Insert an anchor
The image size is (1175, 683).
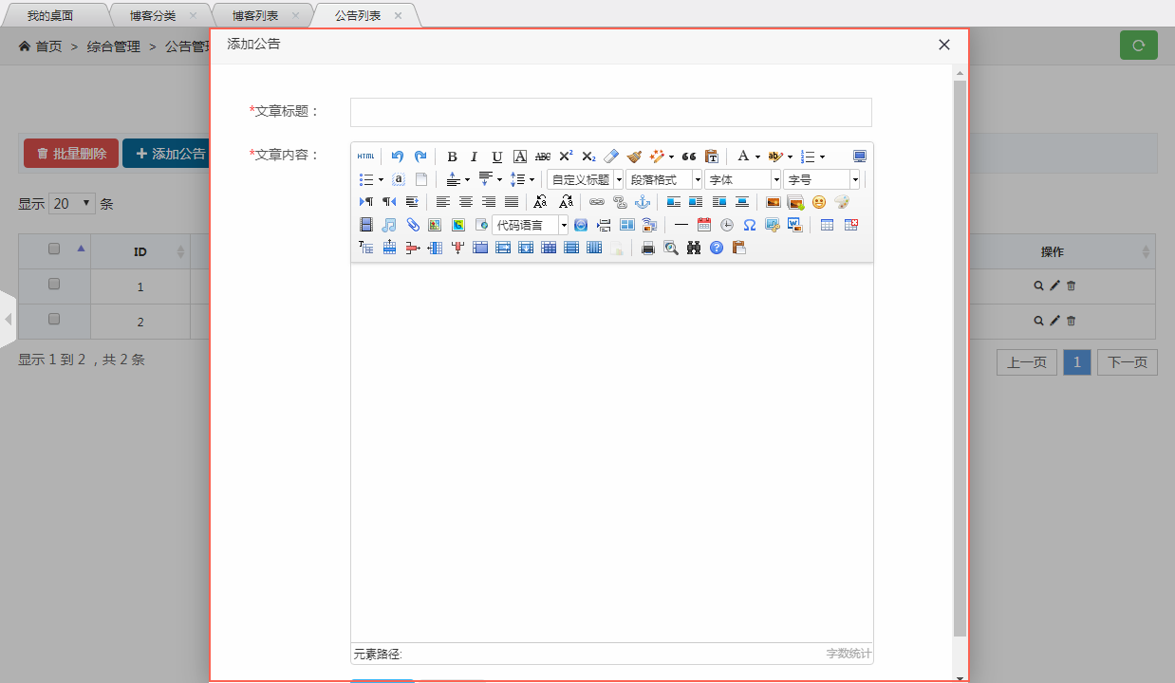643,202
